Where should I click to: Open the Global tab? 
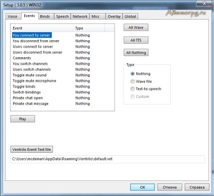130,17
